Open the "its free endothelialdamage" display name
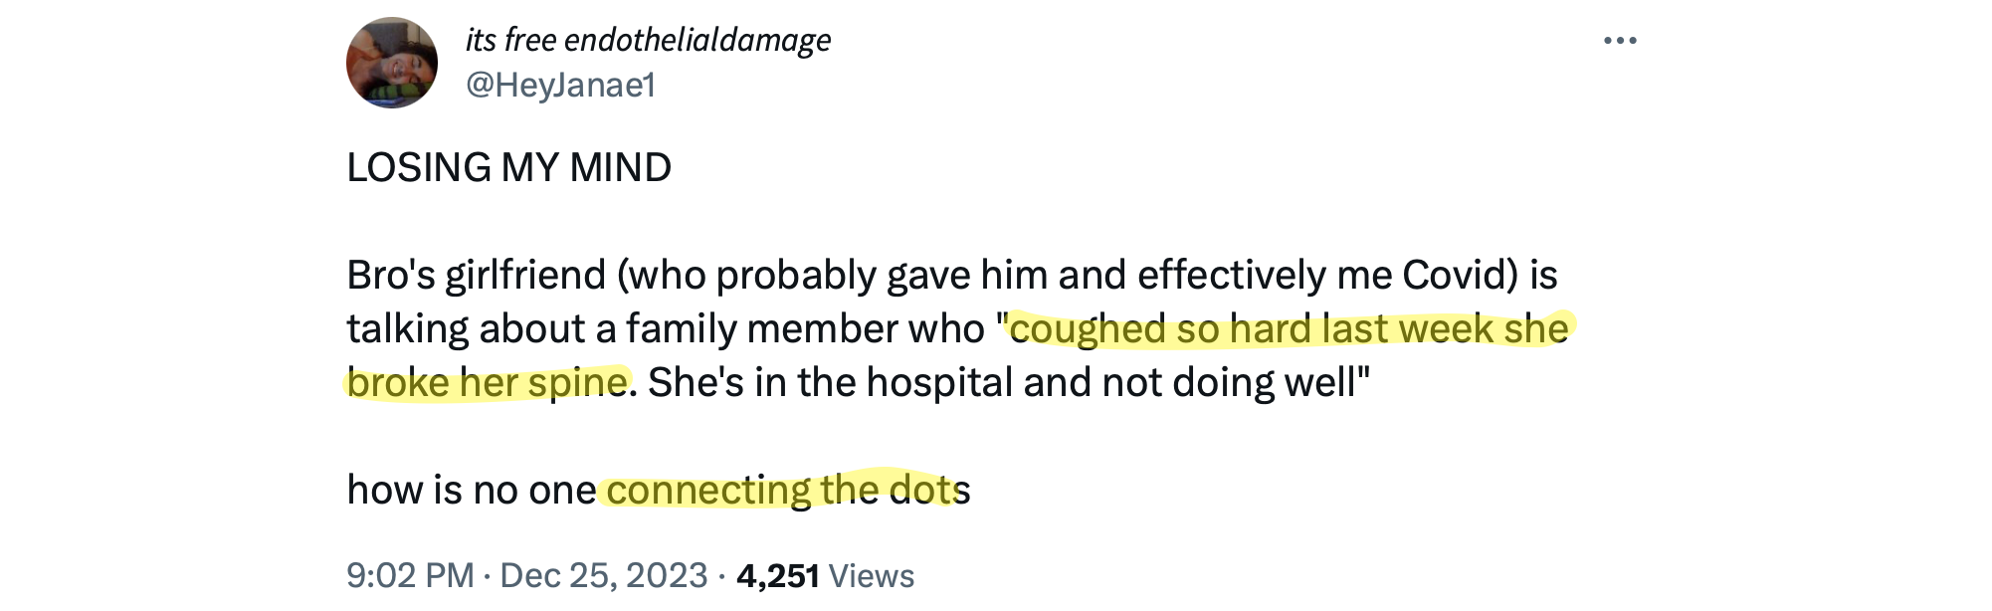The image size is (1992, 611). pyautogui.click(x=648, y=40)
